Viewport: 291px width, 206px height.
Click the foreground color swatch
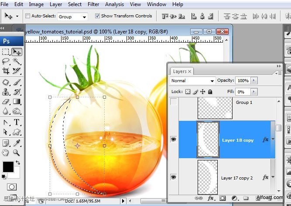point(8,166)
